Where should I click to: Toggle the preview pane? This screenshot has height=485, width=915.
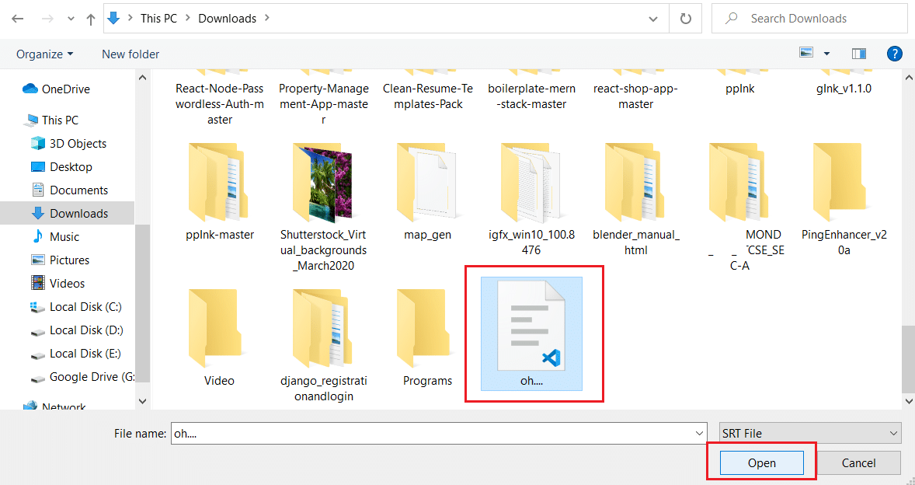coord(858,54)
